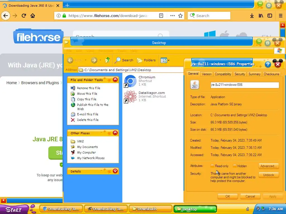Click the Advanced... attributes button
This screenshot has width=286, height=214.
coord(268,166)
